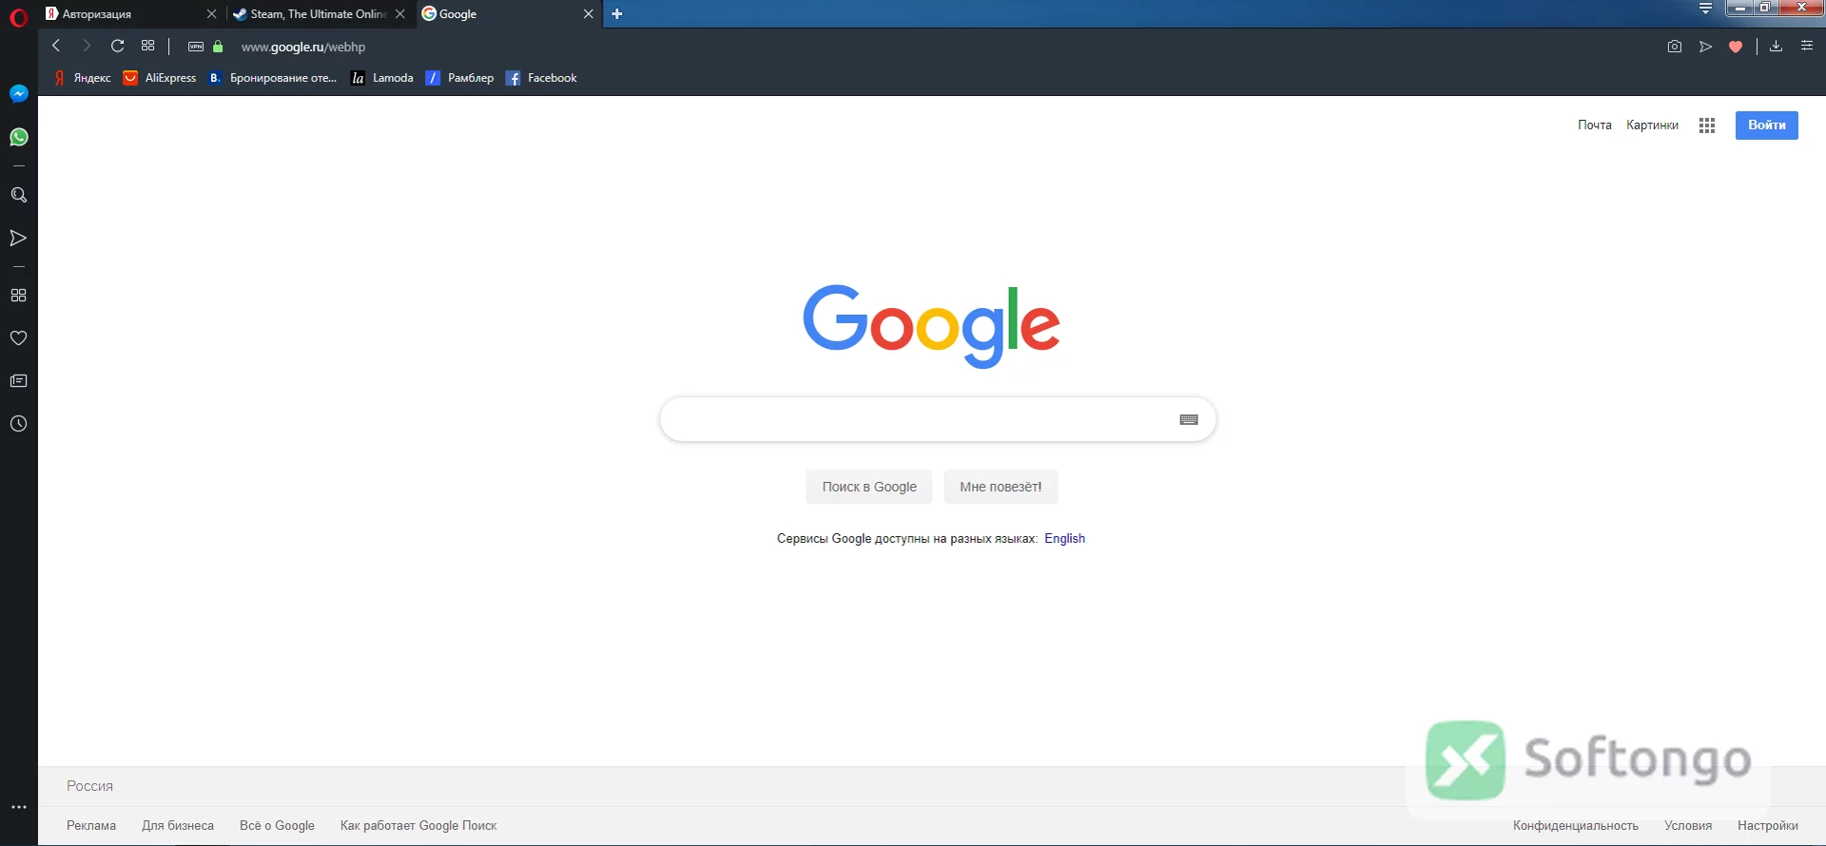Go back with the toolbar arrow
Viewport: 1826px width, 846px height.
56,46
